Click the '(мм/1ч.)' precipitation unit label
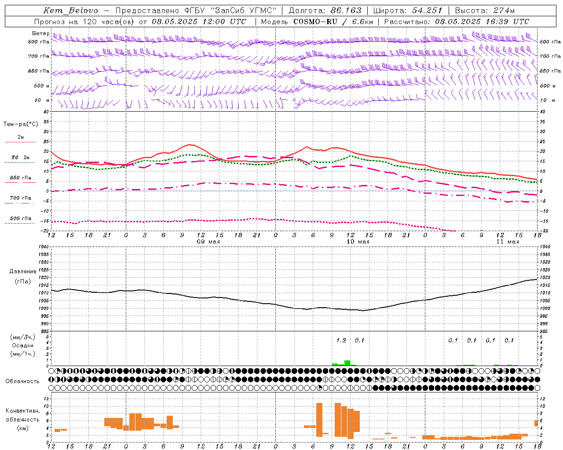 pyautogui.click(x=23, y=354)
